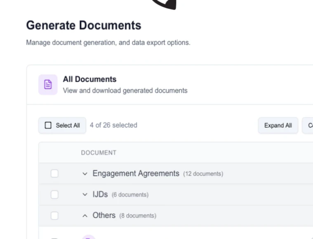Select the IJDs group label

tap(100, 194)
